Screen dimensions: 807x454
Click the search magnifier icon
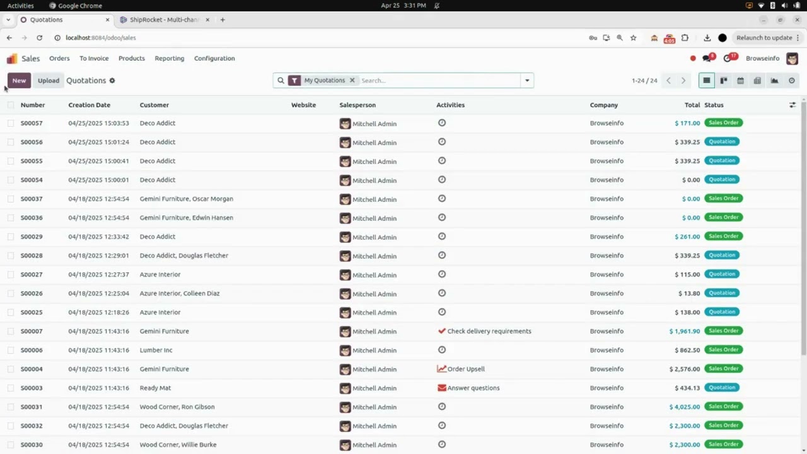281,81
